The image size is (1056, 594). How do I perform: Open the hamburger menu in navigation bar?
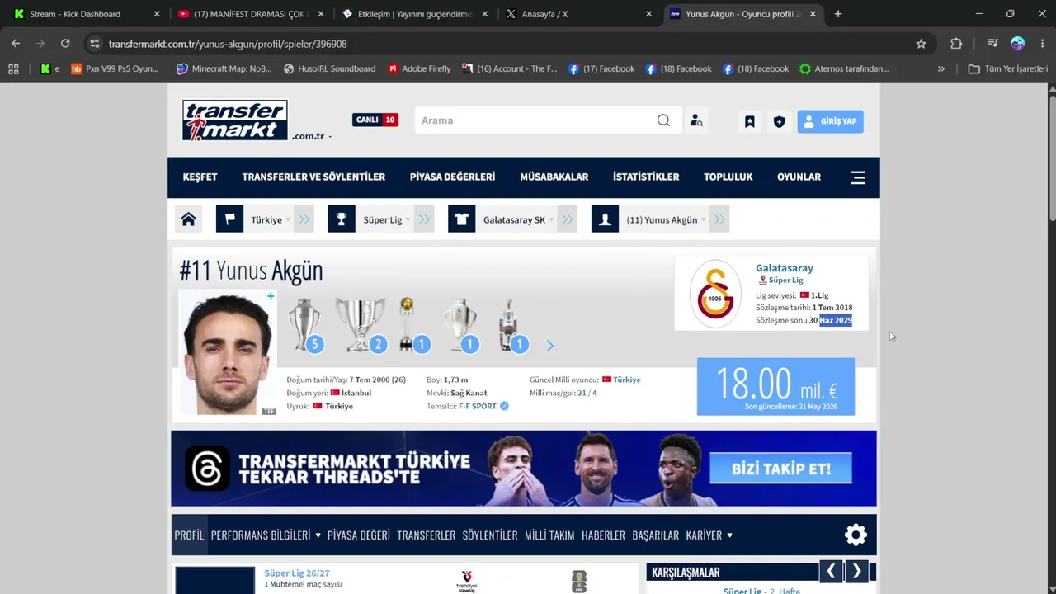click(858, 177)
